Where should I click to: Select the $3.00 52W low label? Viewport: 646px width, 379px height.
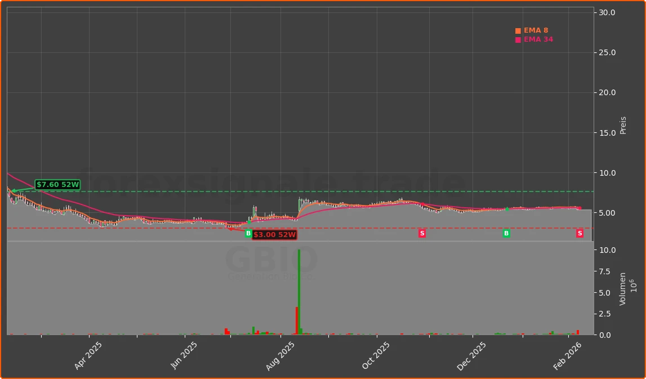tap(274, 235)
